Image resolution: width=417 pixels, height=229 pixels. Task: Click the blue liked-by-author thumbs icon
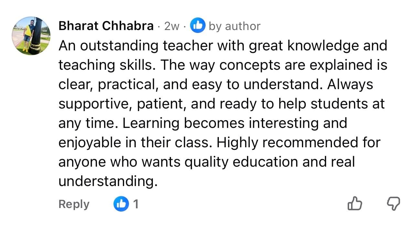(198, 26)
